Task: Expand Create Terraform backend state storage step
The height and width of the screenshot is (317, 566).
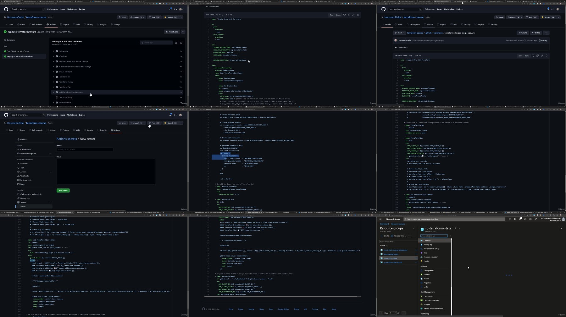Action: click(53, 66)
